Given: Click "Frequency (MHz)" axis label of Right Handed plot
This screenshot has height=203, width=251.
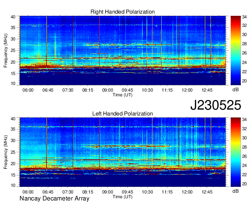Looking at the screenshot, I should (x=6, y=50).
